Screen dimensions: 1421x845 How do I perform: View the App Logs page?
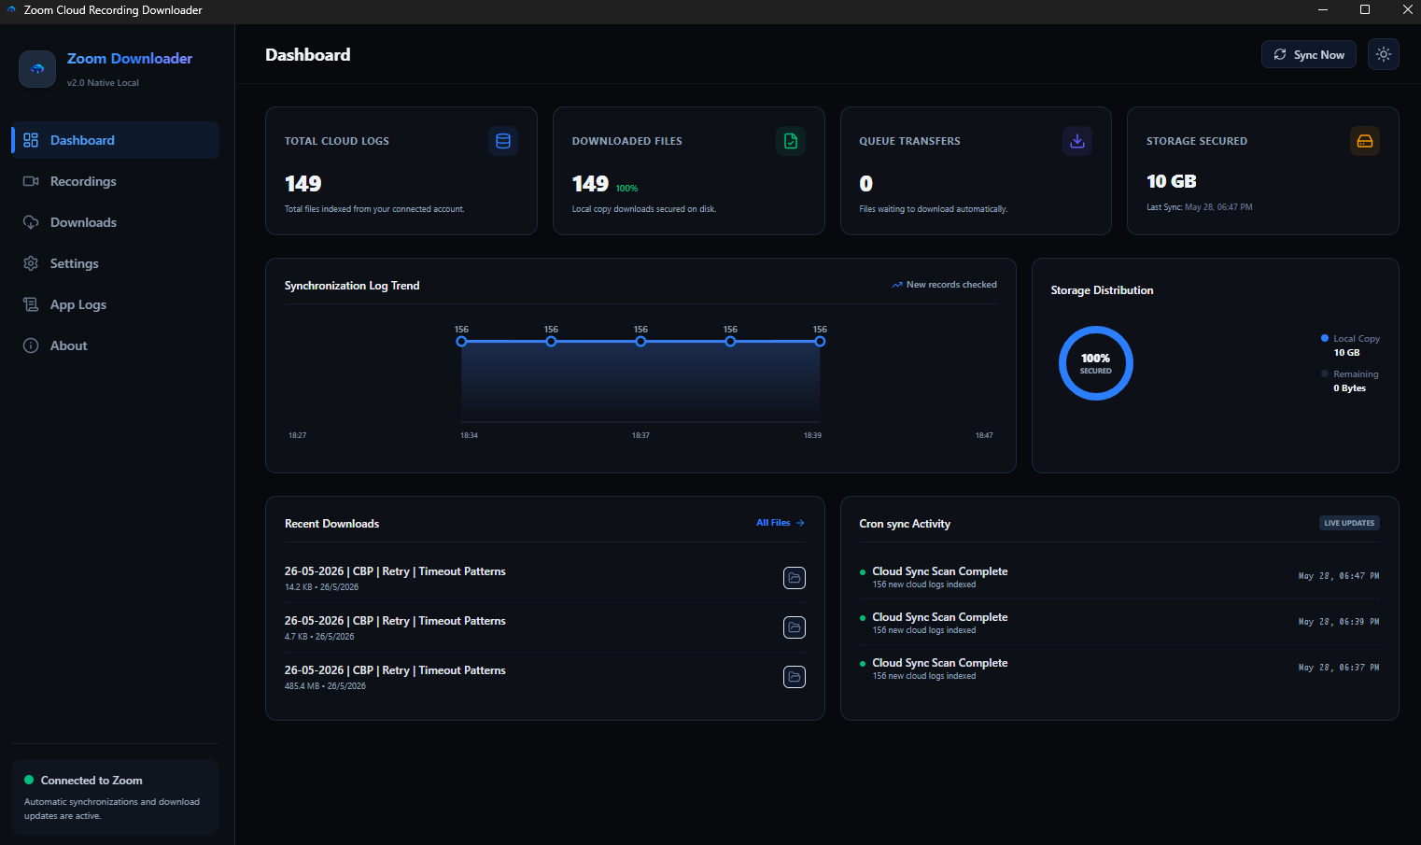click(x=116, y=304)
